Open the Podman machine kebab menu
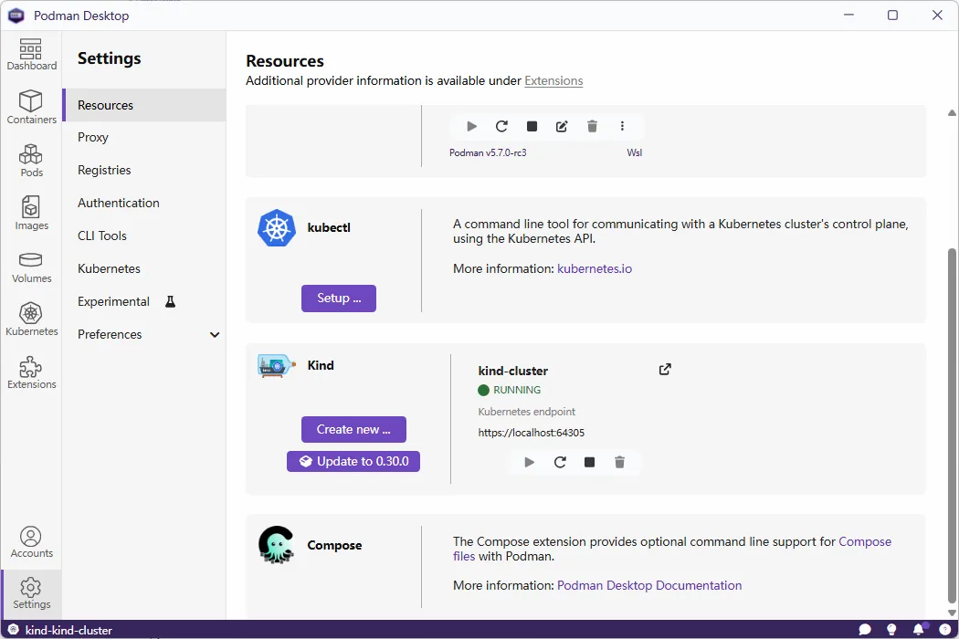The image size is (959, 639). pos(622,126)
